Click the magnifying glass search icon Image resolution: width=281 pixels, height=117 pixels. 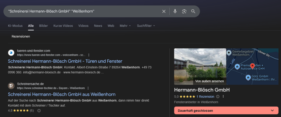pos(193,11)
